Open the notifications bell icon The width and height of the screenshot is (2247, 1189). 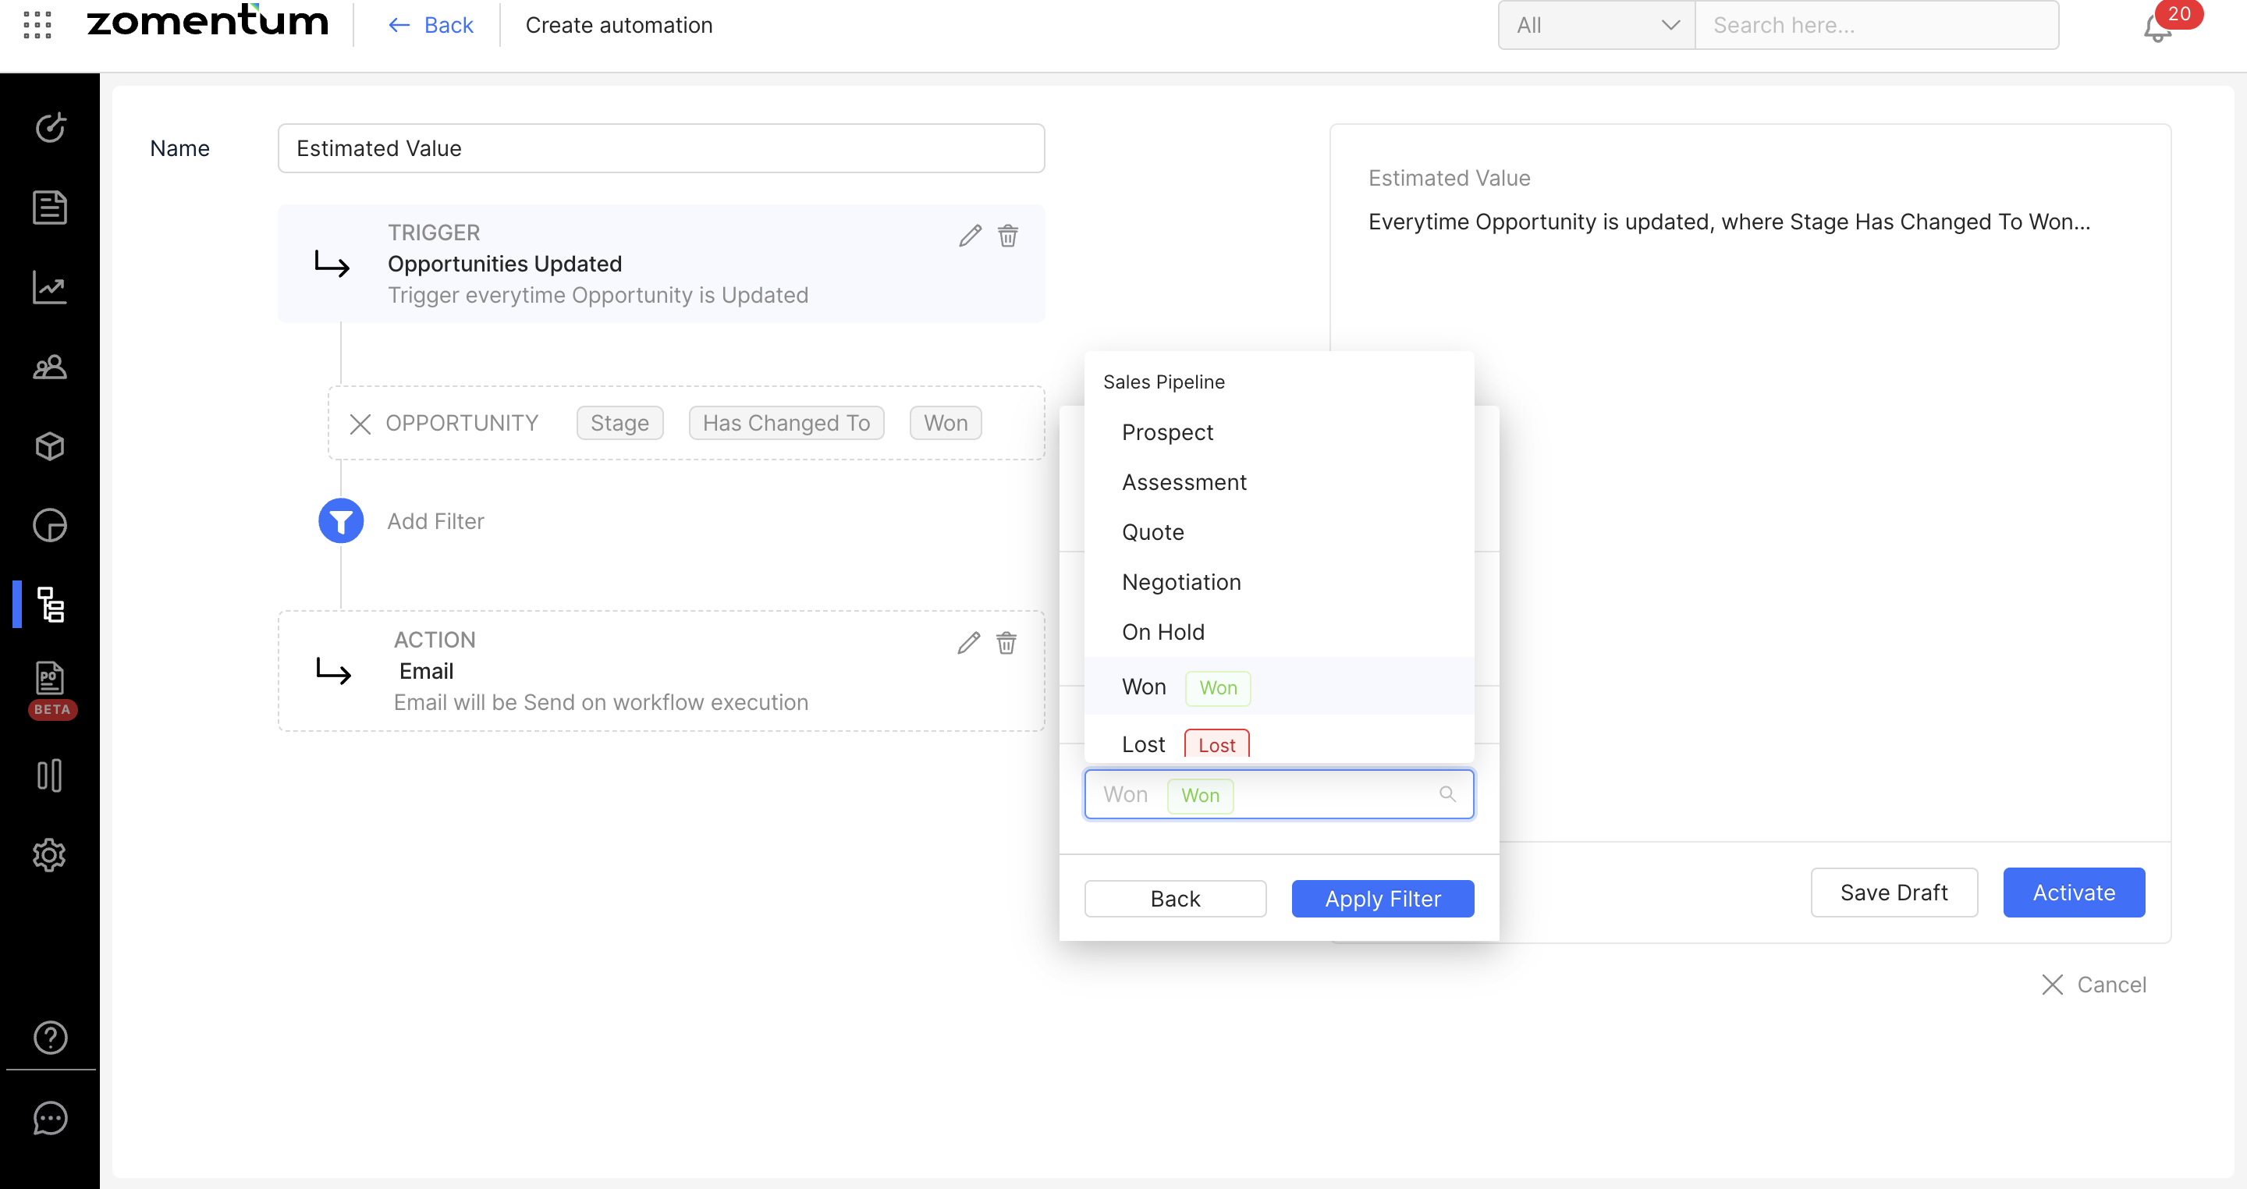pos(2156,28)
